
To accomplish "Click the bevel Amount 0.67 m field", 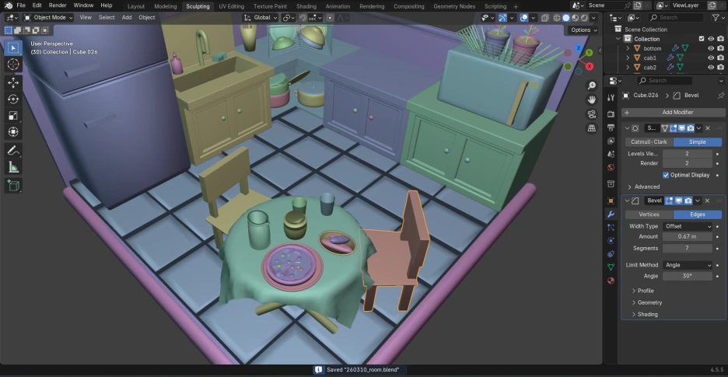I will coord(687,236).
